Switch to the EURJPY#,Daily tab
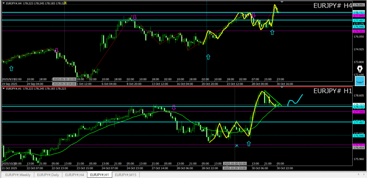Image resolution: width=367 pixels, height=178 pixels. [x=48, y=175]
